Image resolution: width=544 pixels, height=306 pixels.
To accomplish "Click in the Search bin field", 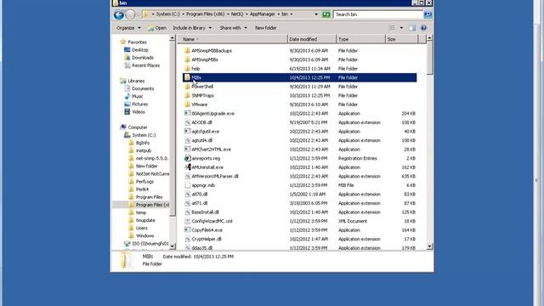I will coord(378,14).
